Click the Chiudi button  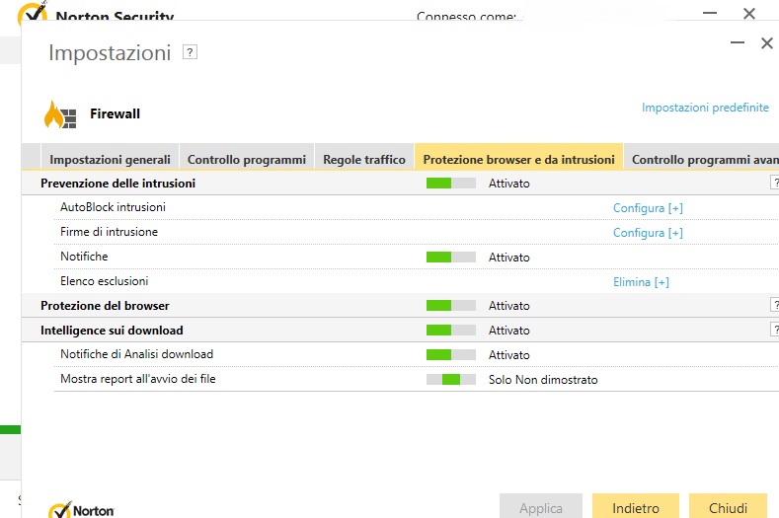[x=728, y=507]
